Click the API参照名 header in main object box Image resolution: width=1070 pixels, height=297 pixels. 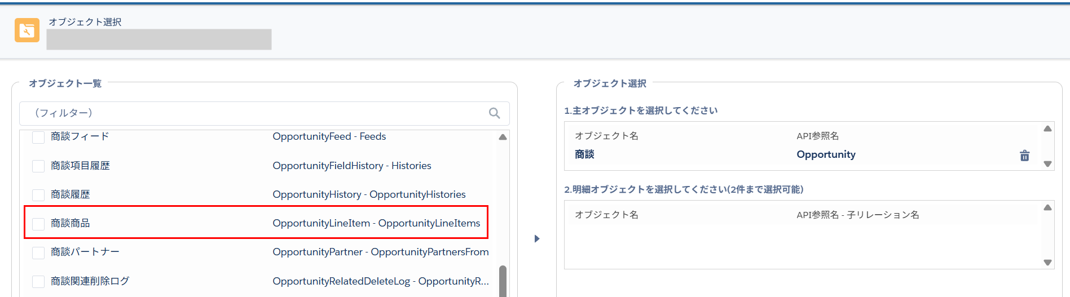coord(818,136)
